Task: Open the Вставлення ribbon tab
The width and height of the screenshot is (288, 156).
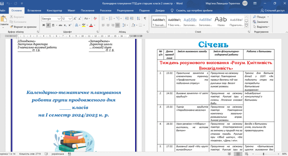Action: pos(34,11)
